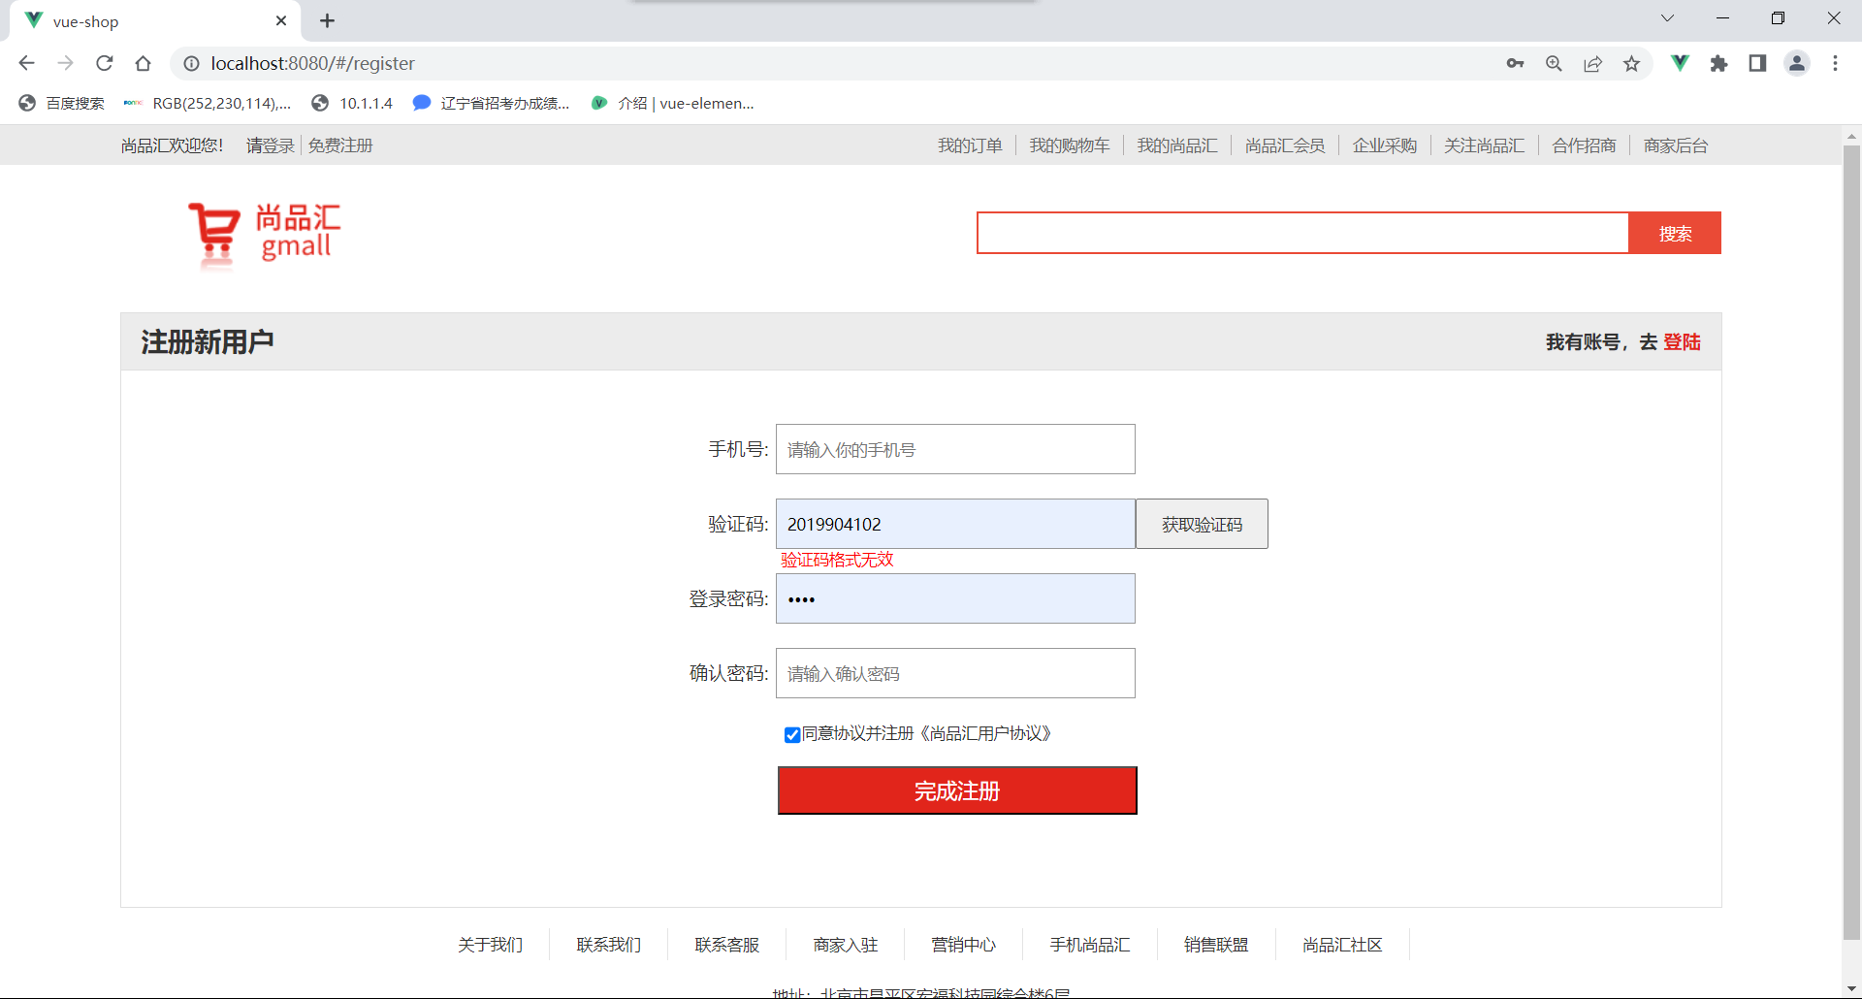Open 我的尚品汇 in top navigation
This screenshot has width=1862, height=999.
(1177, 145)
